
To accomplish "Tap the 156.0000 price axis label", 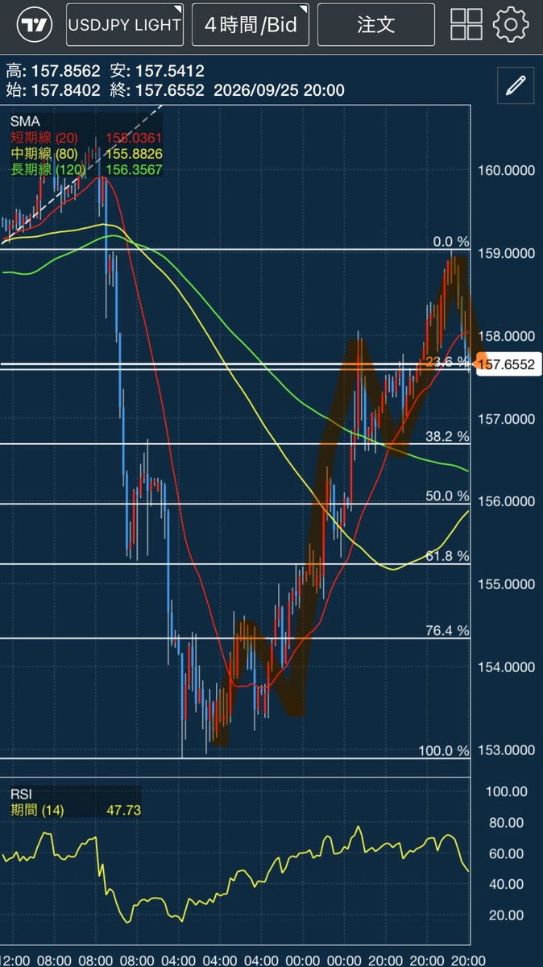I will click(x=507, y=501).
